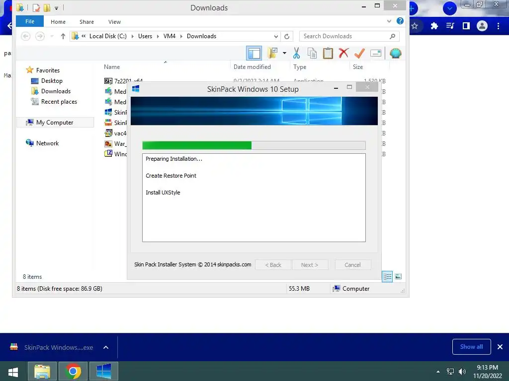Select Desktop in the navigation pane
This screenshot has height=381, width=509.
pos(52,81)
